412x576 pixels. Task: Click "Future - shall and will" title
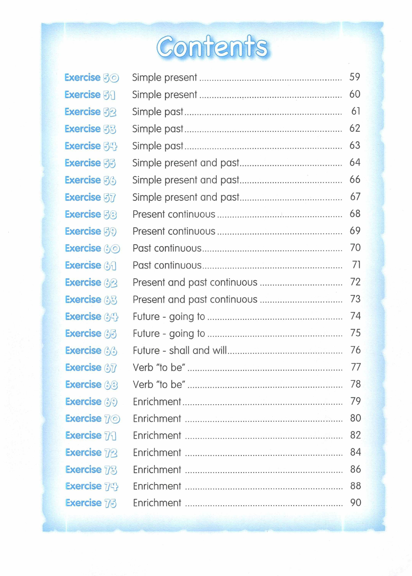click(180, 350)
